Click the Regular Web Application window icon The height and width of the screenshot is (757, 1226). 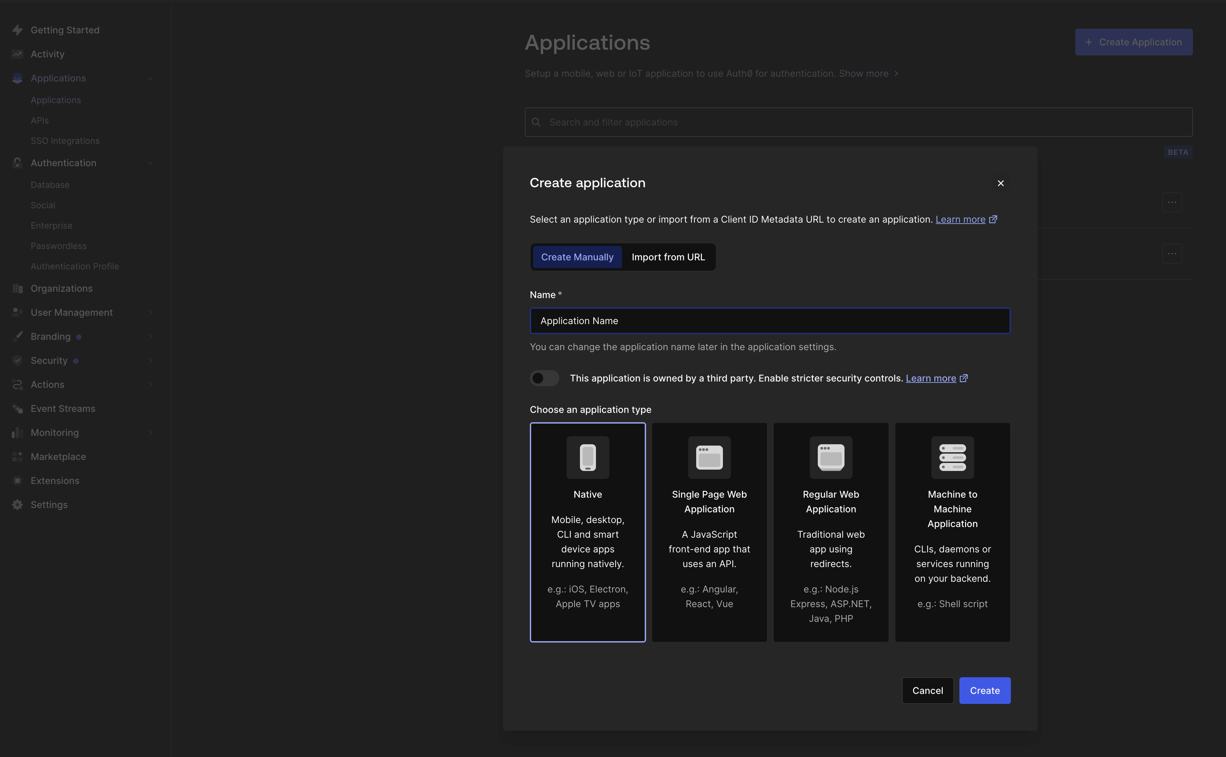pyautogui.click(x=831, y=457)
